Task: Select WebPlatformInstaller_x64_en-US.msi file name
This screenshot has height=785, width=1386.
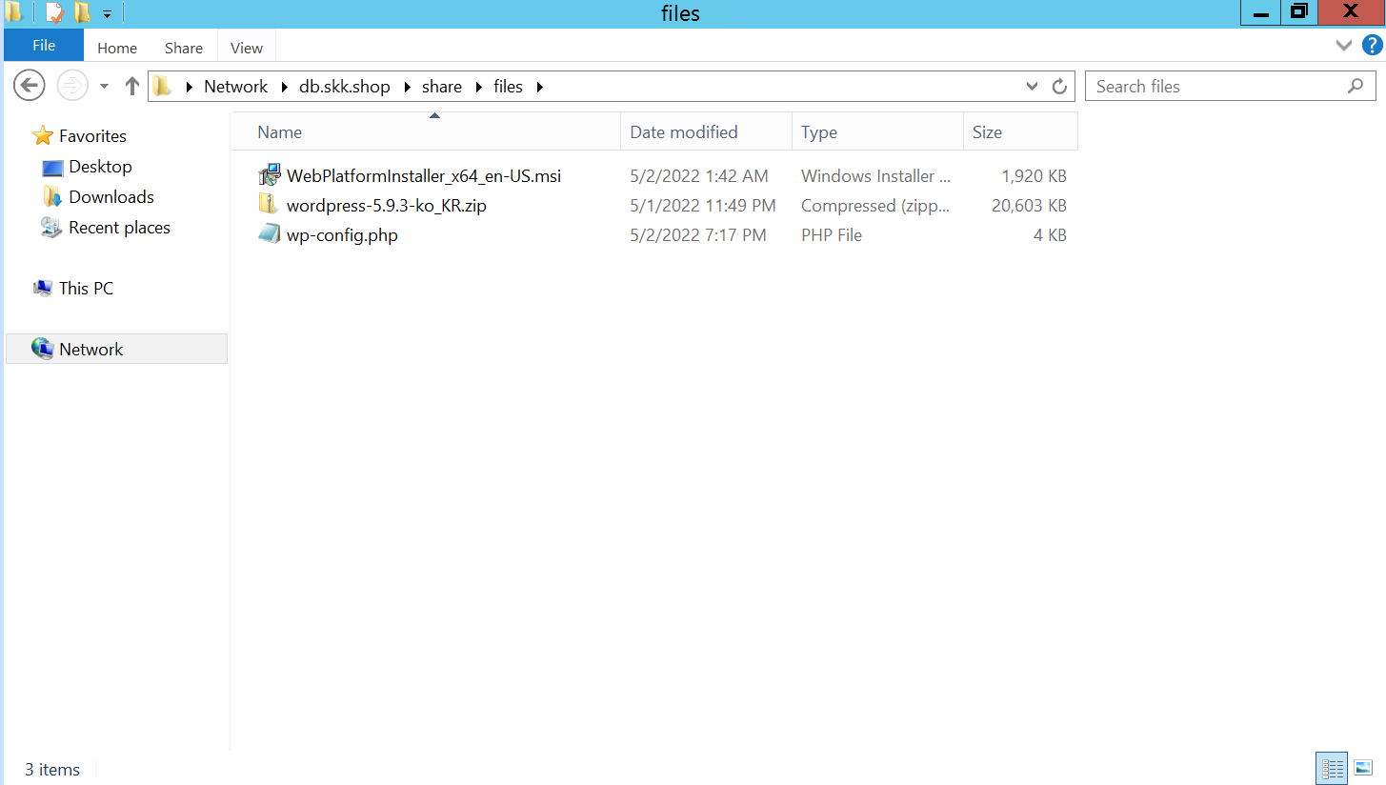Action: coord(424,175)
